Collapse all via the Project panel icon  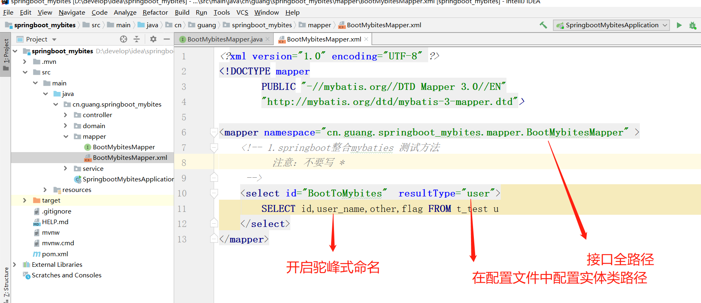point(137,39)
